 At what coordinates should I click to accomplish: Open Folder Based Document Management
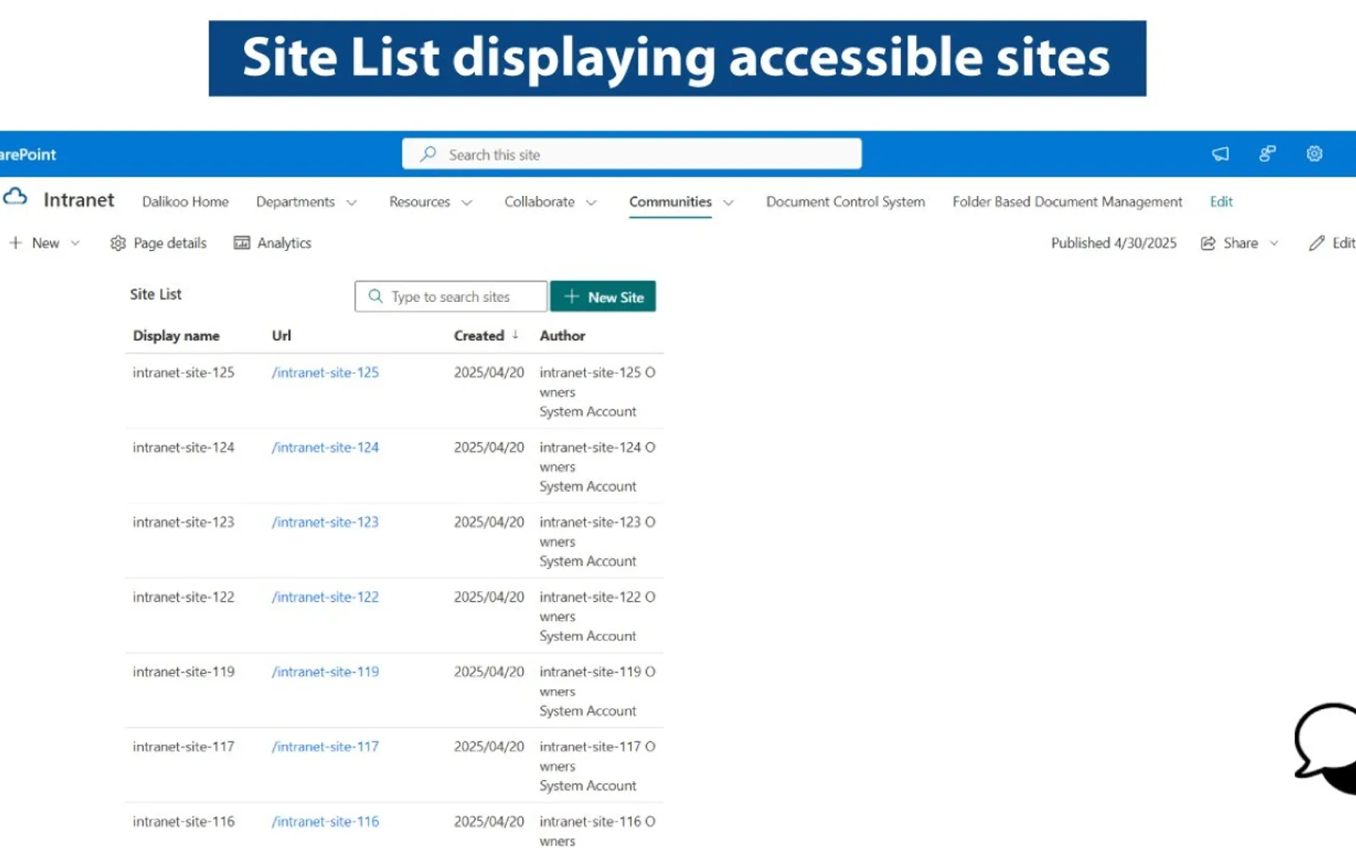[1067, 202]
